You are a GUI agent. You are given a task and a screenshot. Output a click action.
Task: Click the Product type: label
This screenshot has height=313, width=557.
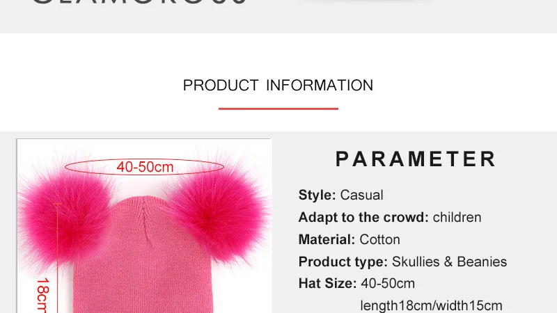(343, 262)
